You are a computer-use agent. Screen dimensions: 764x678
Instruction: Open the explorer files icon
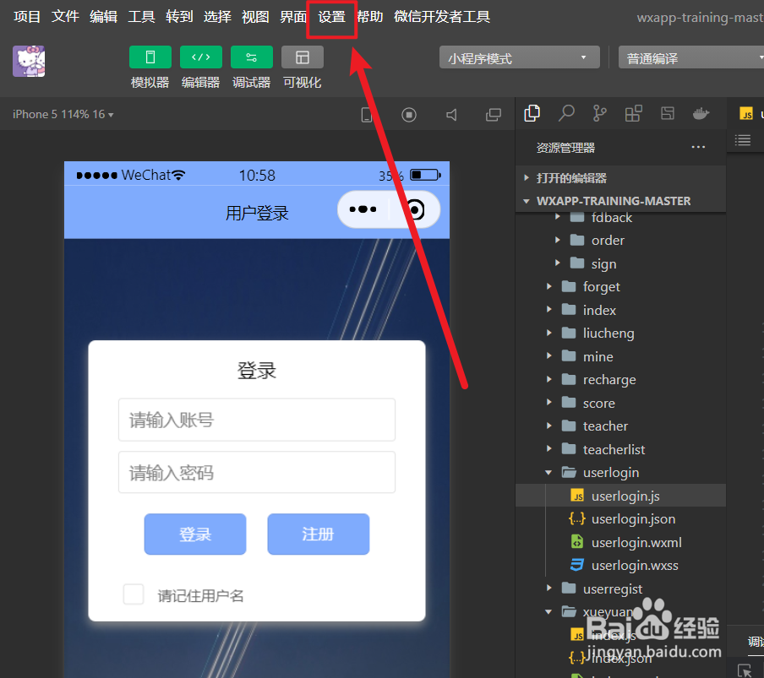tap(532, 113)
